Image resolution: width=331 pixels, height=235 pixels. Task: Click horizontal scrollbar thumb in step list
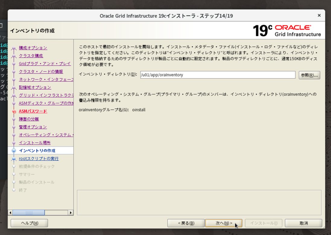coord(29,213)
